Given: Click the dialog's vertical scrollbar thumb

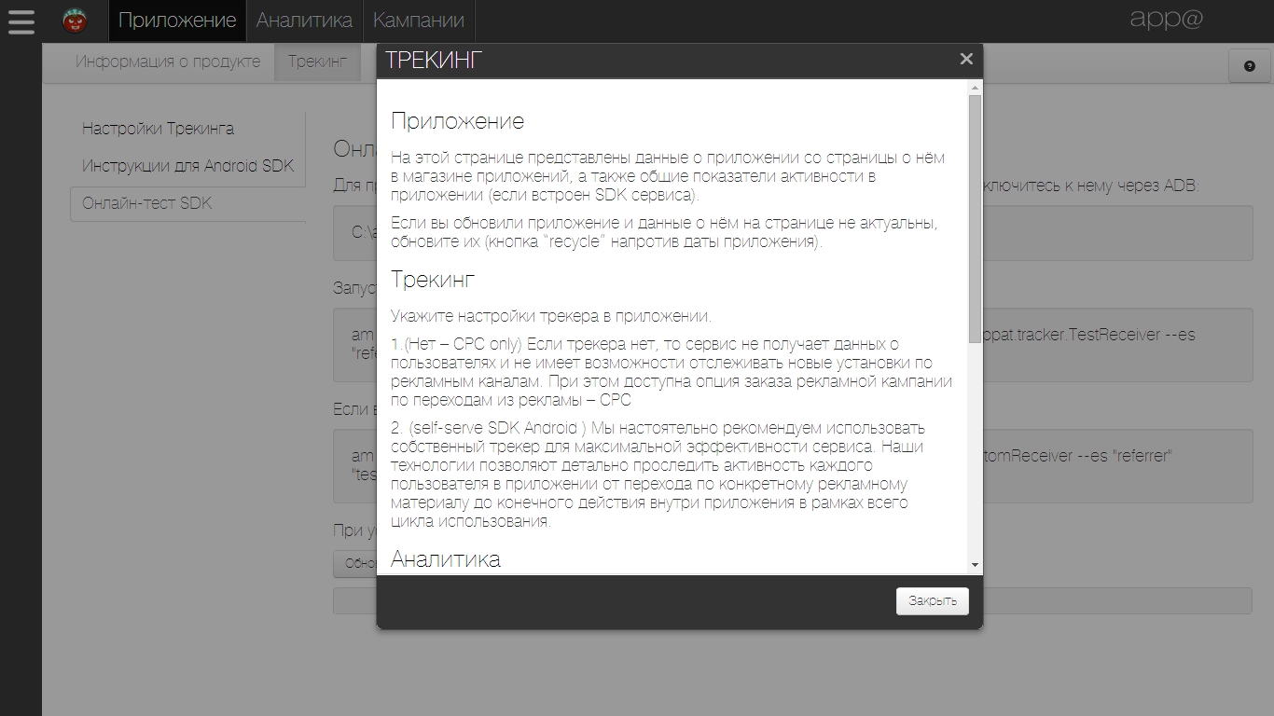Looking at the screenshot, I should point(975,214).
